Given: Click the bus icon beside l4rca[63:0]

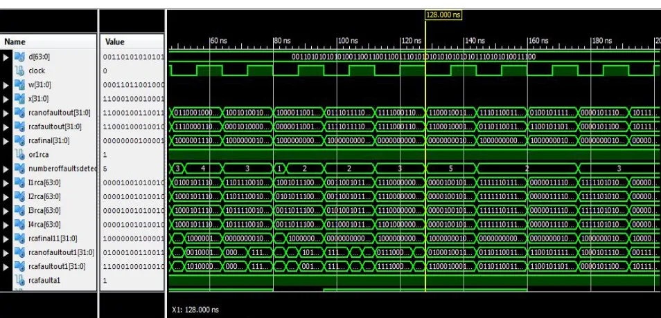Looking at the screenshot, I should click(x=19, y=224).
